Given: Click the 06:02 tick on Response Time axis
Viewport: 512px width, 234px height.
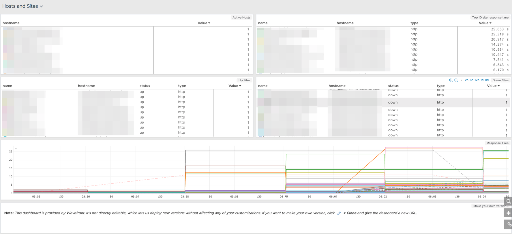Looking at the screenshot, I should pyautogui.click(x=383, y=197).
